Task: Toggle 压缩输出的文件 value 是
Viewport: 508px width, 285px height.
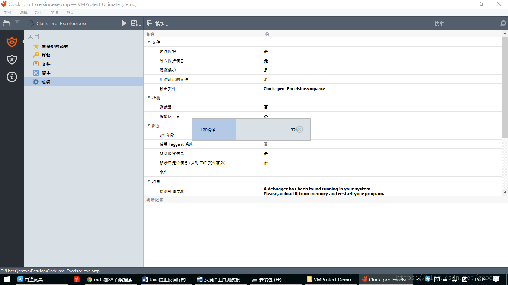Action: (266, 79)
